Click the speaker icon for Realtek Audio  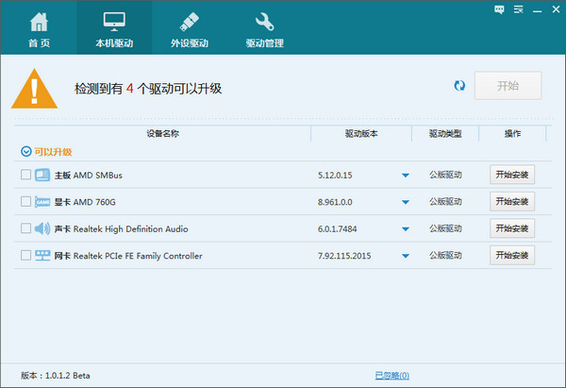pos(42,228)
